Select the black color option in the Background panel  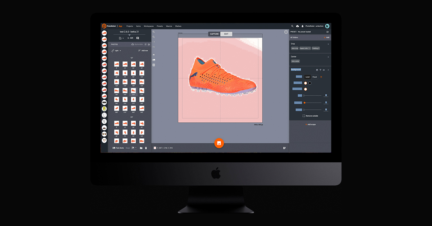coord(310,83)
